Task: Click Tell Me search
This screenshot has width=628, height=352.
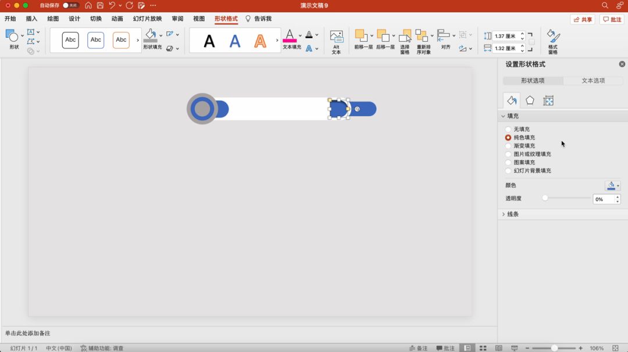Action: (258, 19)
